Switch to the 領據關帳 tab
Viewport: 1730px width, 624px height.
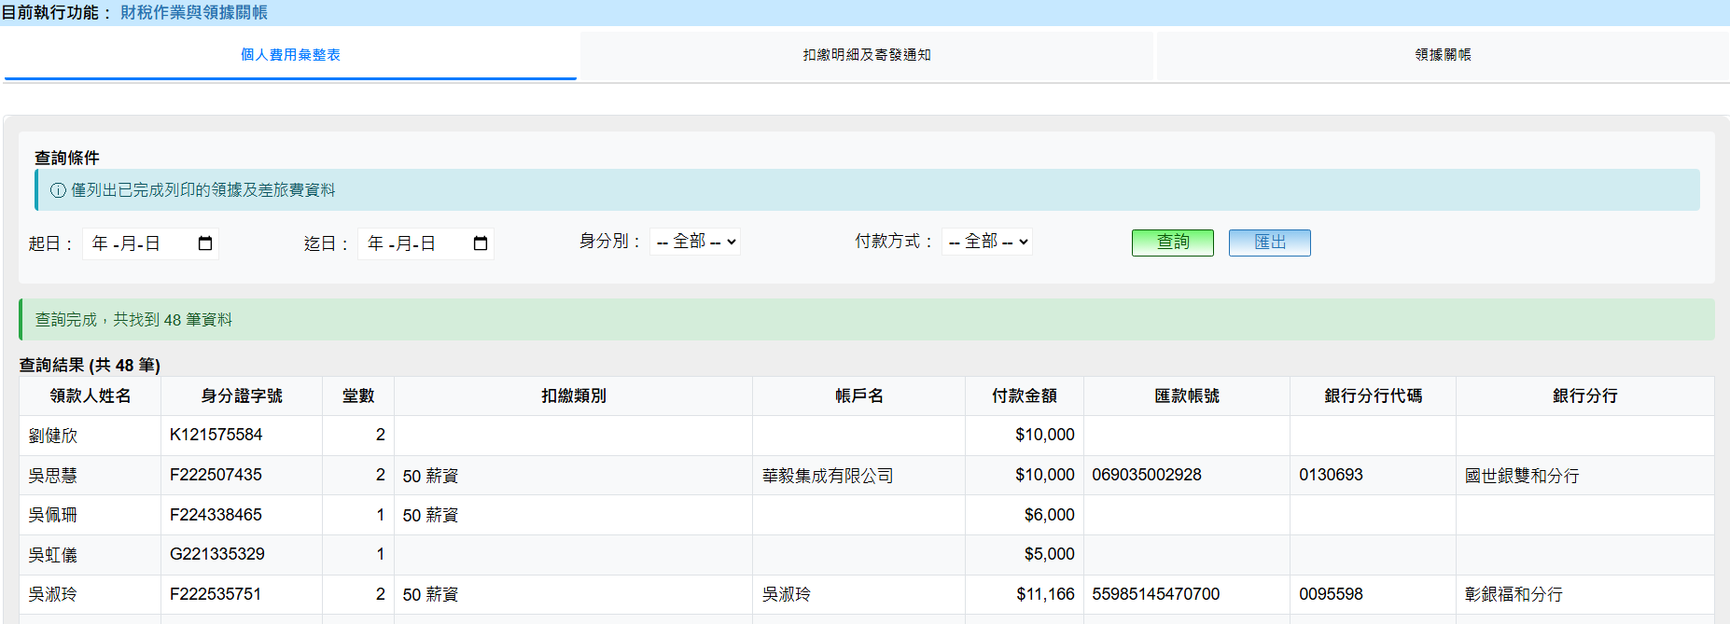pyautogui.click(x=1443, y=55)
